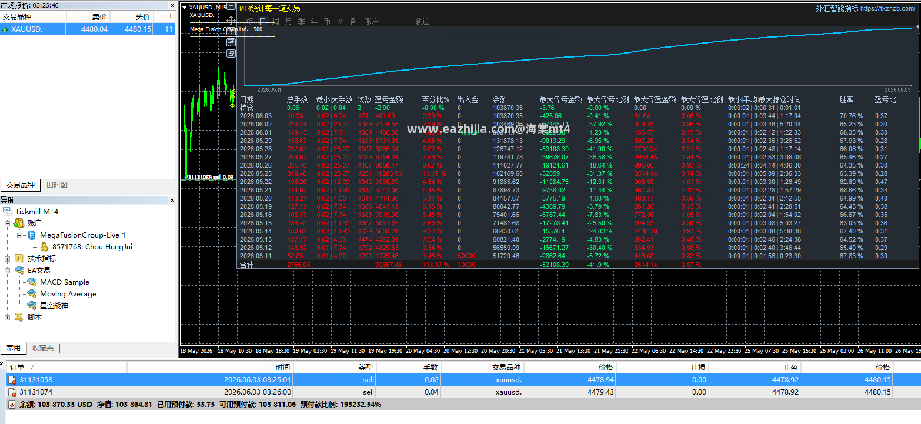
Task: Click the Tickmill MT4 root icon in Navigator
Action: [8, 211]
